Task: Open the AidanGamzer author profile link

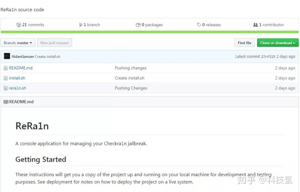Action: pyautogui.click(x=23, y=57)
